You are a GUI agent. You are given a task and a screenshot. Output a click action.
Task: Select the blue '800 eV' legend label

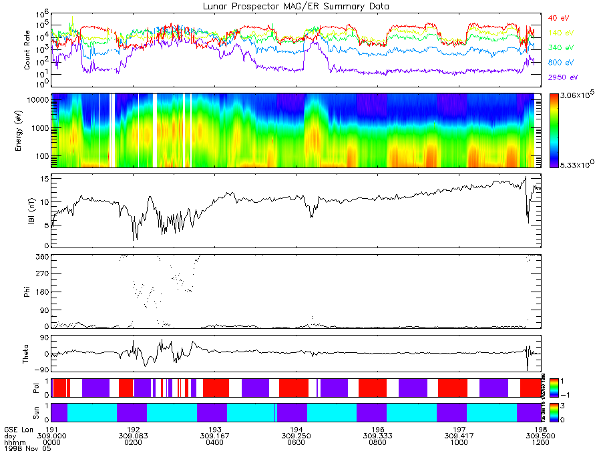tap(560, 63)
